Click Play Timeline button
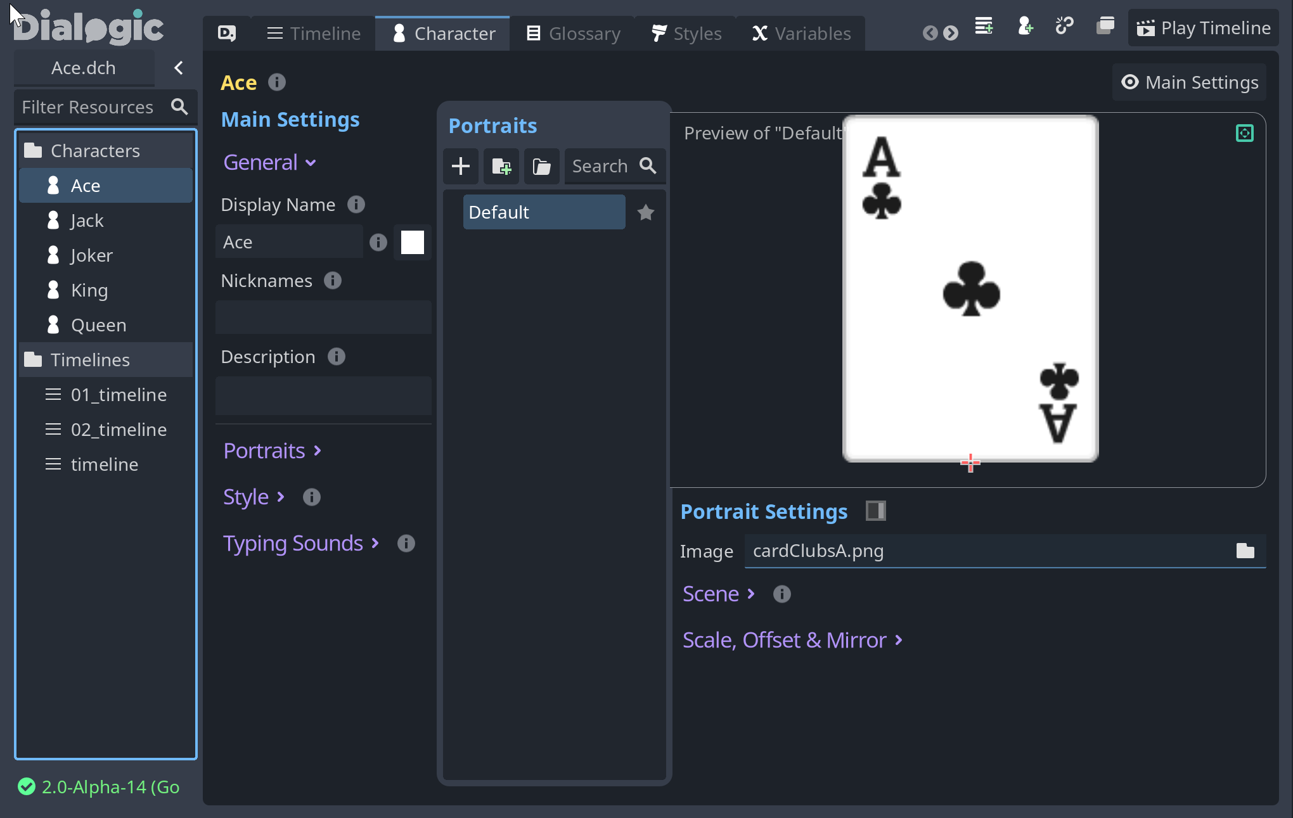This screenshot has height=818, width=1293. [1203, 28]
